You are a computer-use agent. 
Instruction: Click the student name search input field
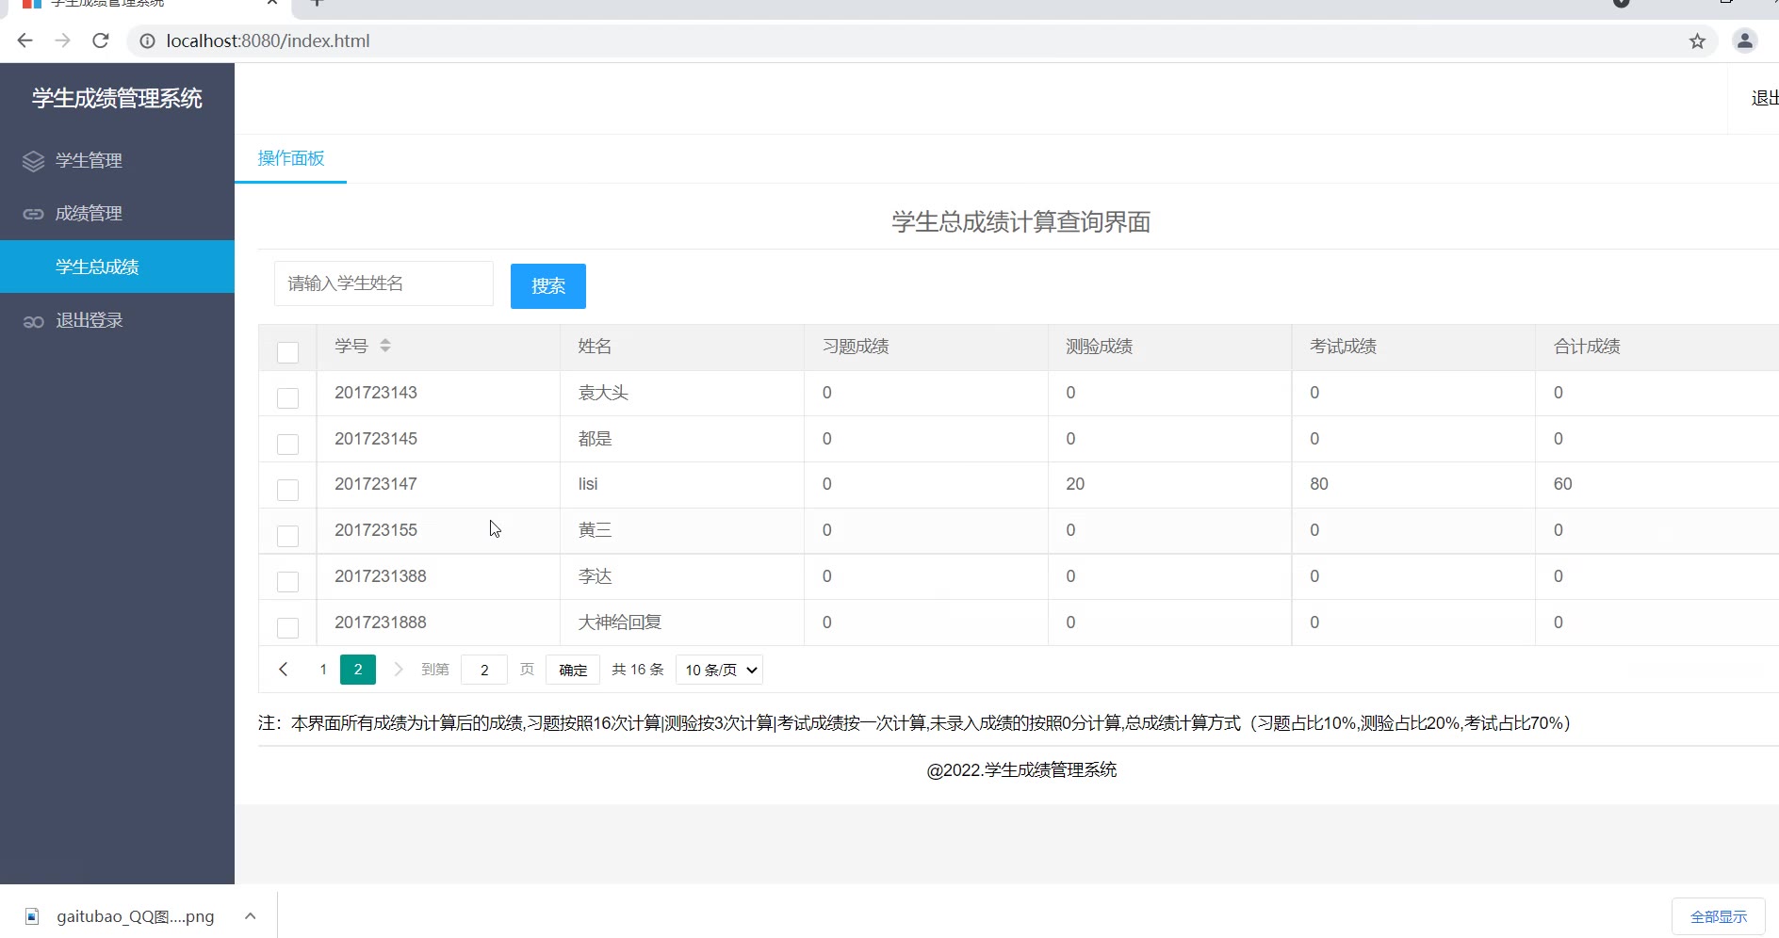(384, 283)
